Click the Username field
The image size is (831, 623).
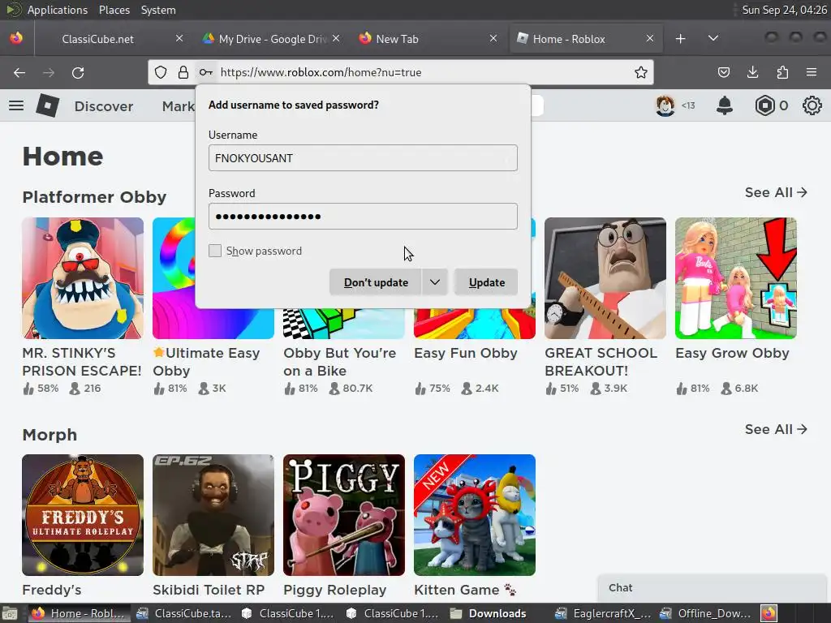pos(363,158)
